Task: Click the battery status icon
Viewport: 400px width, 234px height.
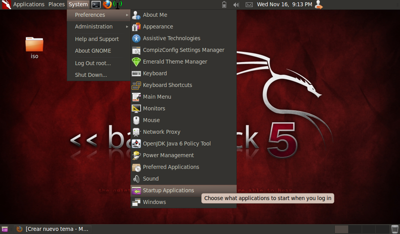Action: (223, 4)
